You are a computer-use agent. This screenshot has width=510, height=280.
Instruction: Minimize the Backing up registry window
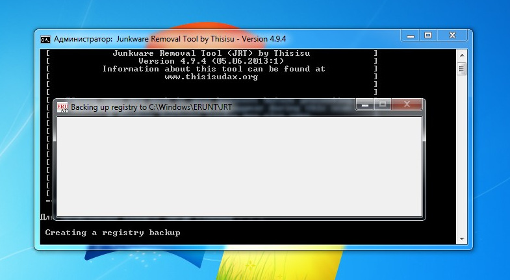(x=365, y=105)
